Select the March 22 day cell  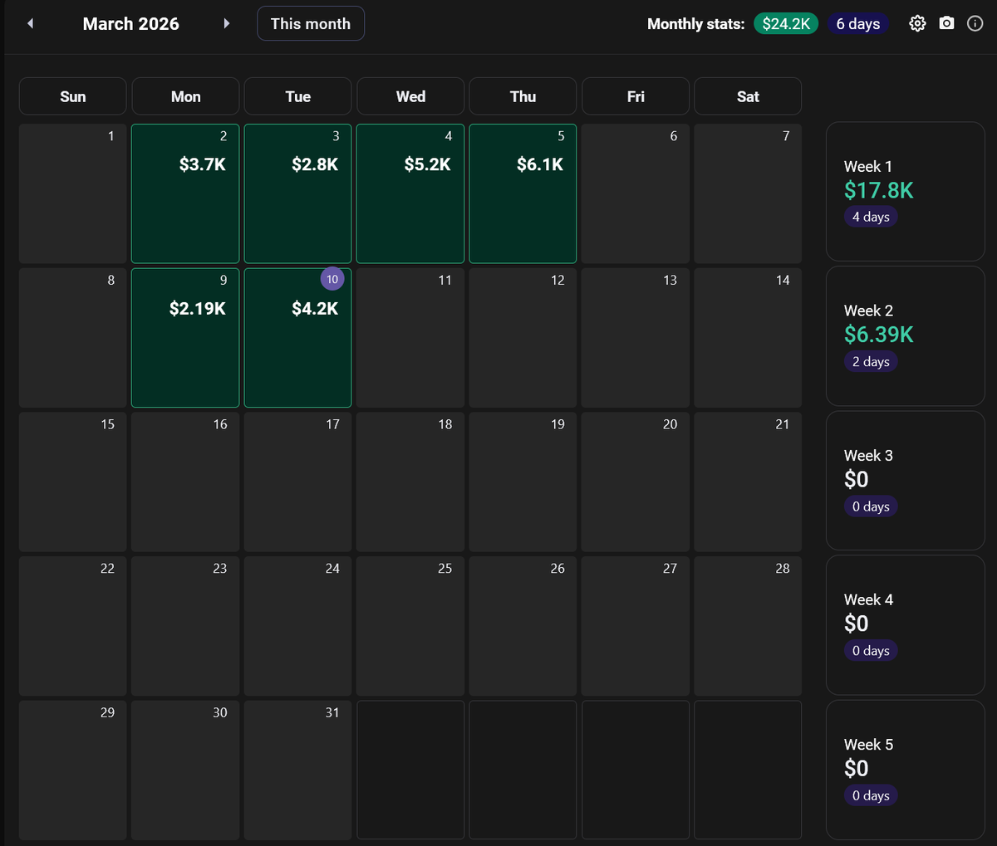pos(73,626)
